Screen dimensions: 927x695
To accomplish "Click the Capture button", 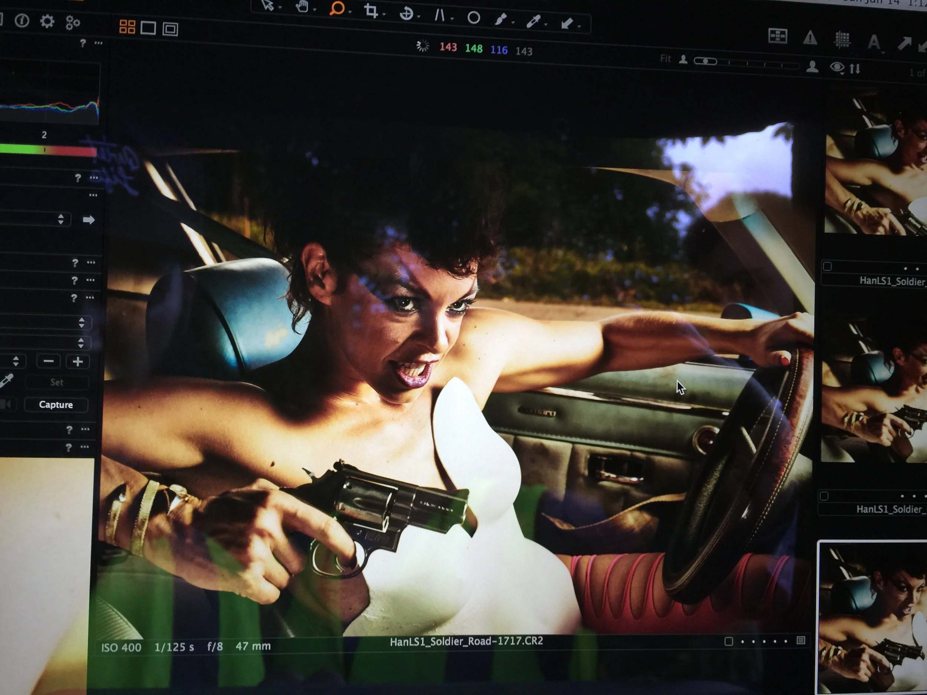I will point(56,405).
